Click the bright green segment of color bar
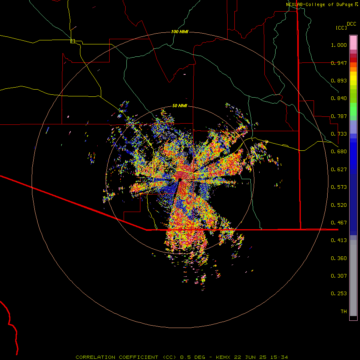This screenshot has height=360, width=360. pos(353,109)
